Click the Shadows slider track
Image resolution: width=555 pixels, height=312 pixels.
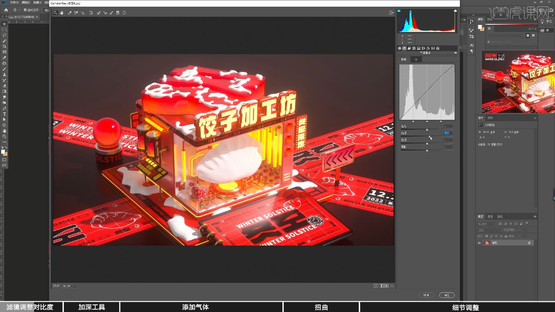click(427, 150)
